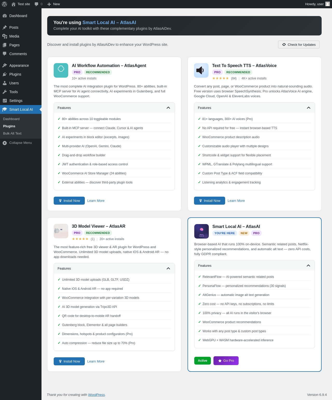
Task: Open Learn More for AtlasAgent
Action: coord(96,201)
